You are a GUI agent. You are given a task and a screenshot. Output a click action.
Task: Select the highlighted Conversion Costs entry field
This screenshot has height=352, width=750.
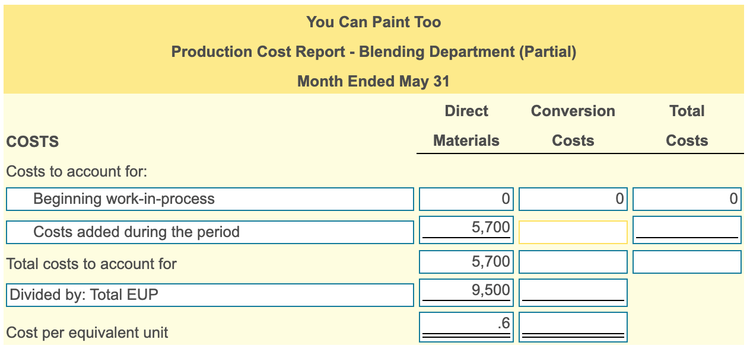pyautogui.click(x=572, y=231)
